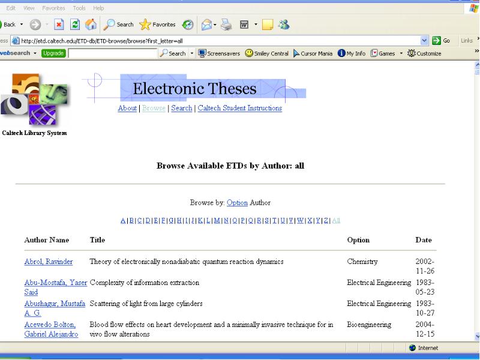Click the Back button in the toolbar
480x360 pixels.
pyautogui.click(x=8, y=25)
